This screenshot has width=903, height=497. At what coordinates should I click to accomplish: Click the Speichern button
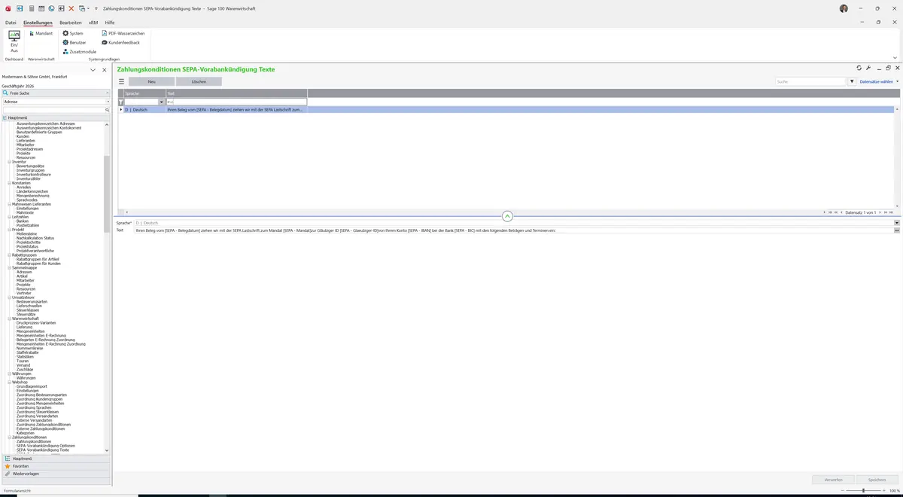tap(877, 479)
